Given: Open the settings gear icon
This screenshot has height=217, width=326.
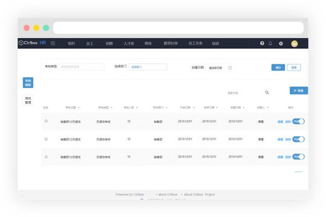Looking at the screenshot, I should 281,43.
